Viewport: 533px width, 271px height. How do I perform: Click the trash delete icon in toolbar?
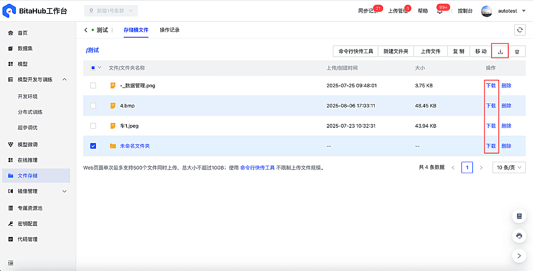(517, 51)
